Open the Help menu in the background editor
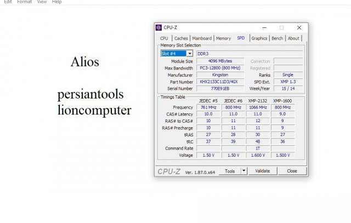 [x=56, y=2]
